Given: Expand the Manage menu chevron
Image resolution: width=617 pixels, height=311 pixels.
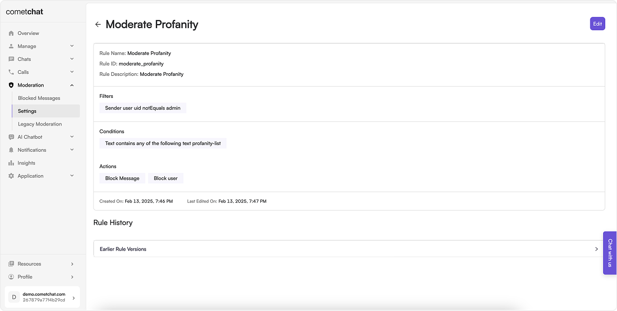Looking at the screenshot, I should point(72,46).
